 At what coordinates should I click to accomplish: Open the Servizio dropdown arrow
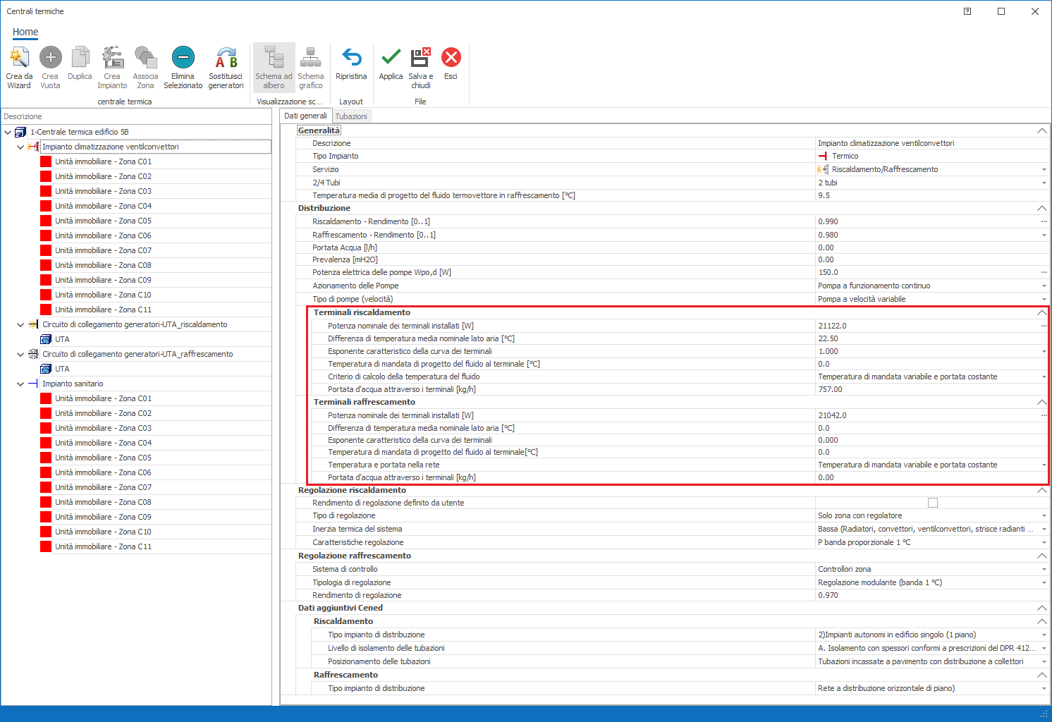[x=1044, y=170]
